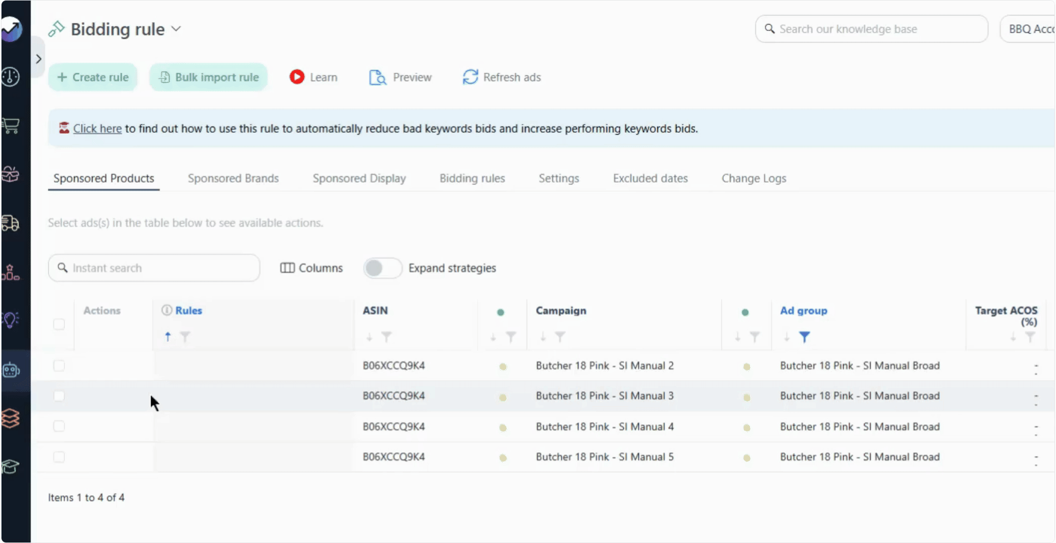Open the BBQ account selector

(1027, 29)
